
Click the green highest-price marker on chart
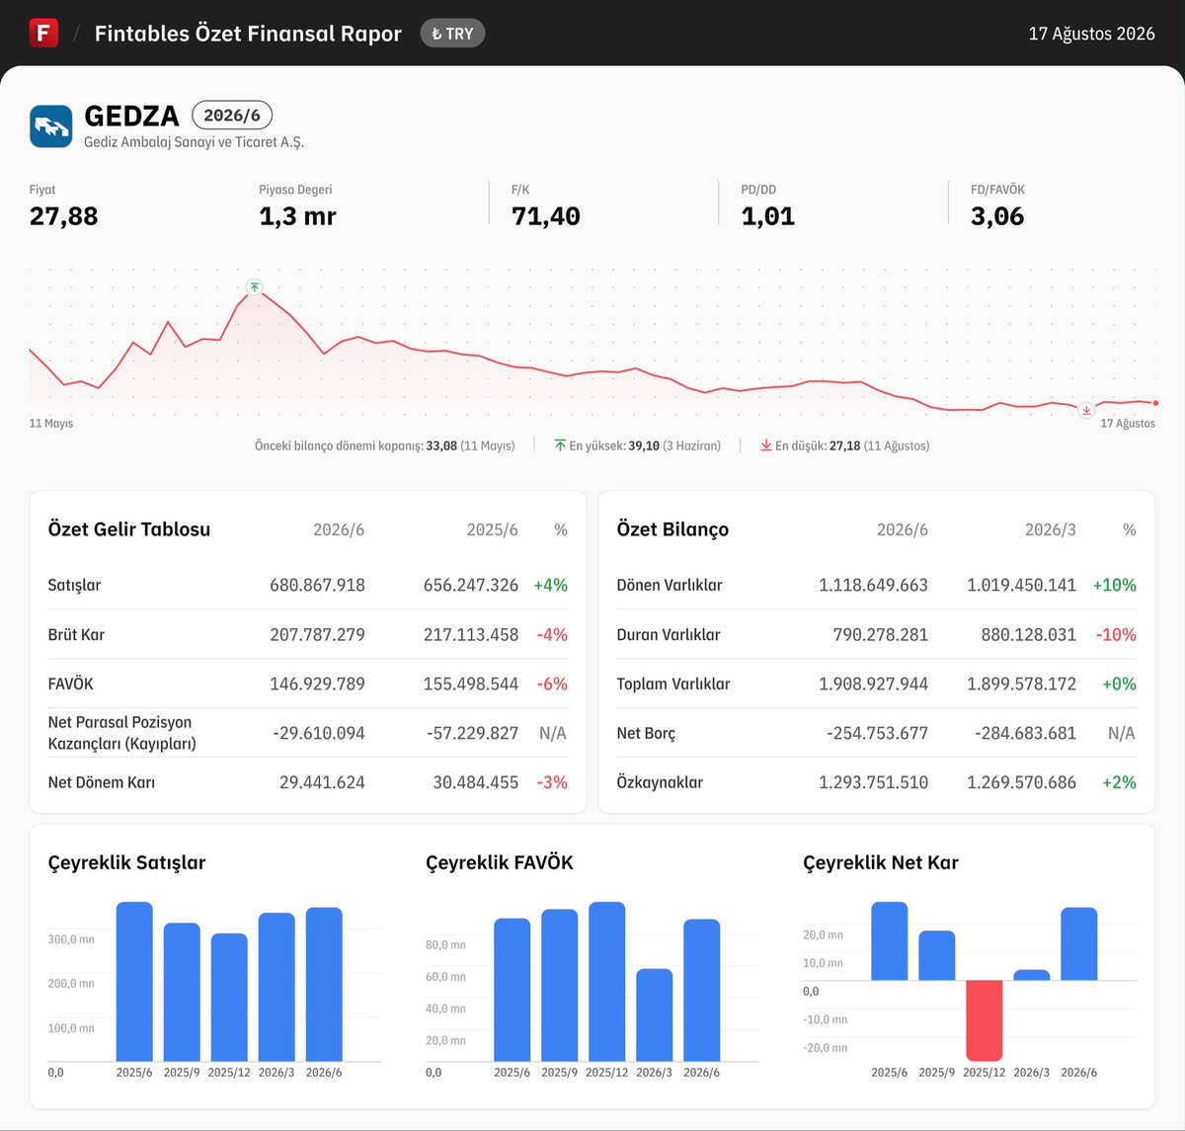pos(255,287)
